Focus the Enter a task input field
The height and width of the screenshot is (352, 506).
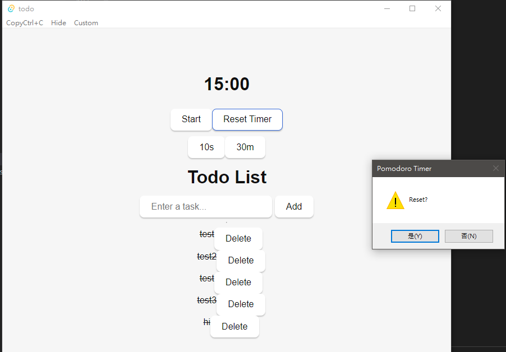pyautogui.click(x=206, y=207)
